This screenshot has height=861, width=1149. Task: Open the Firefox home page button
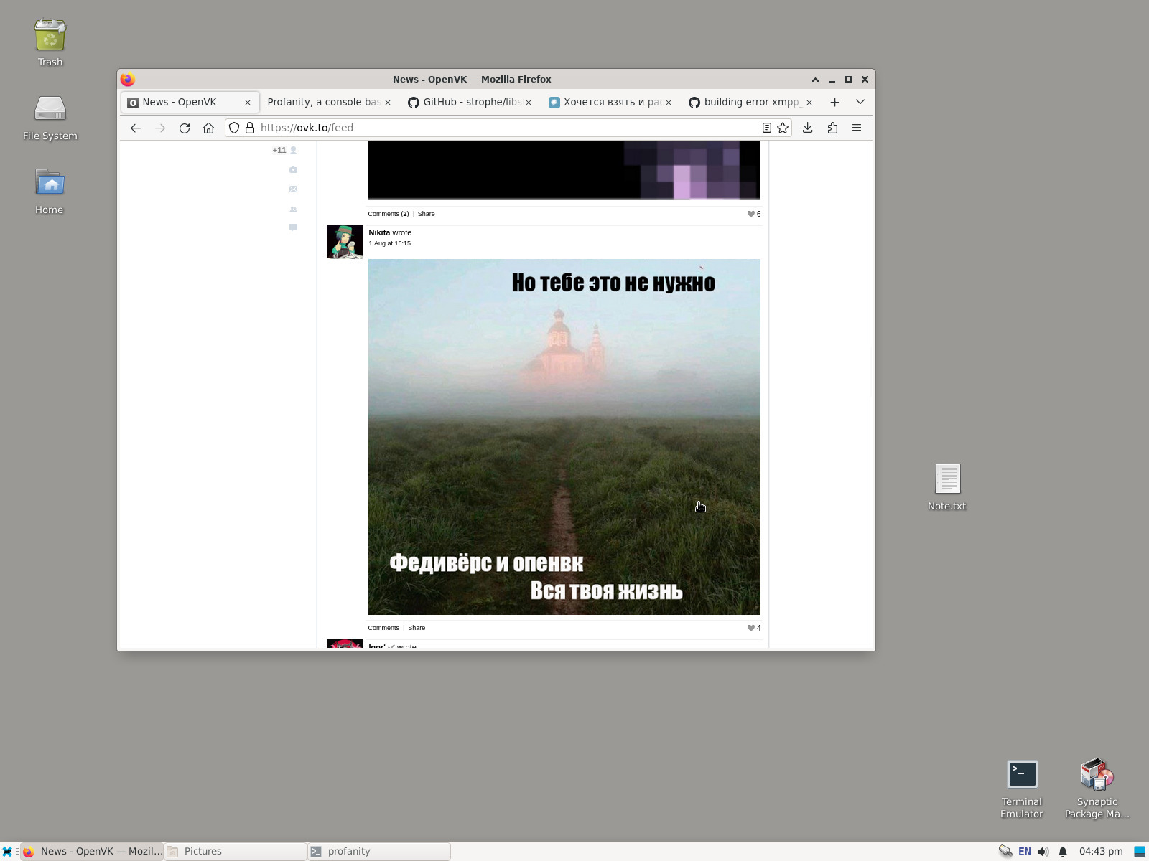click(208, 128)
